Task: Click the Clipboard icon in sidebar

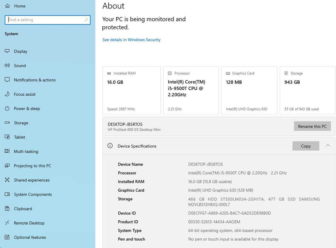Action: click(x=7, y=209)
